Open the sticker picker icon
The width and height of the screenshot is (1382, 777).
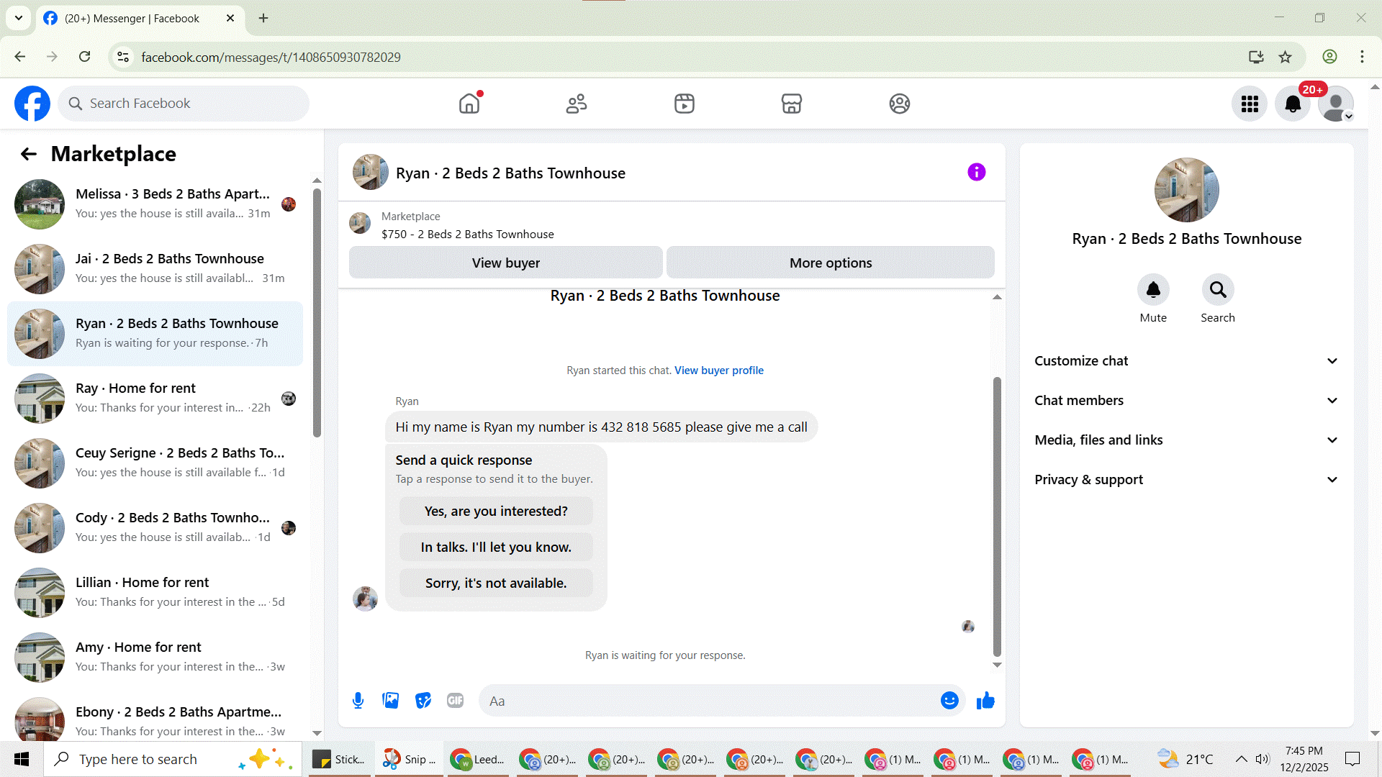click(423, 701)
